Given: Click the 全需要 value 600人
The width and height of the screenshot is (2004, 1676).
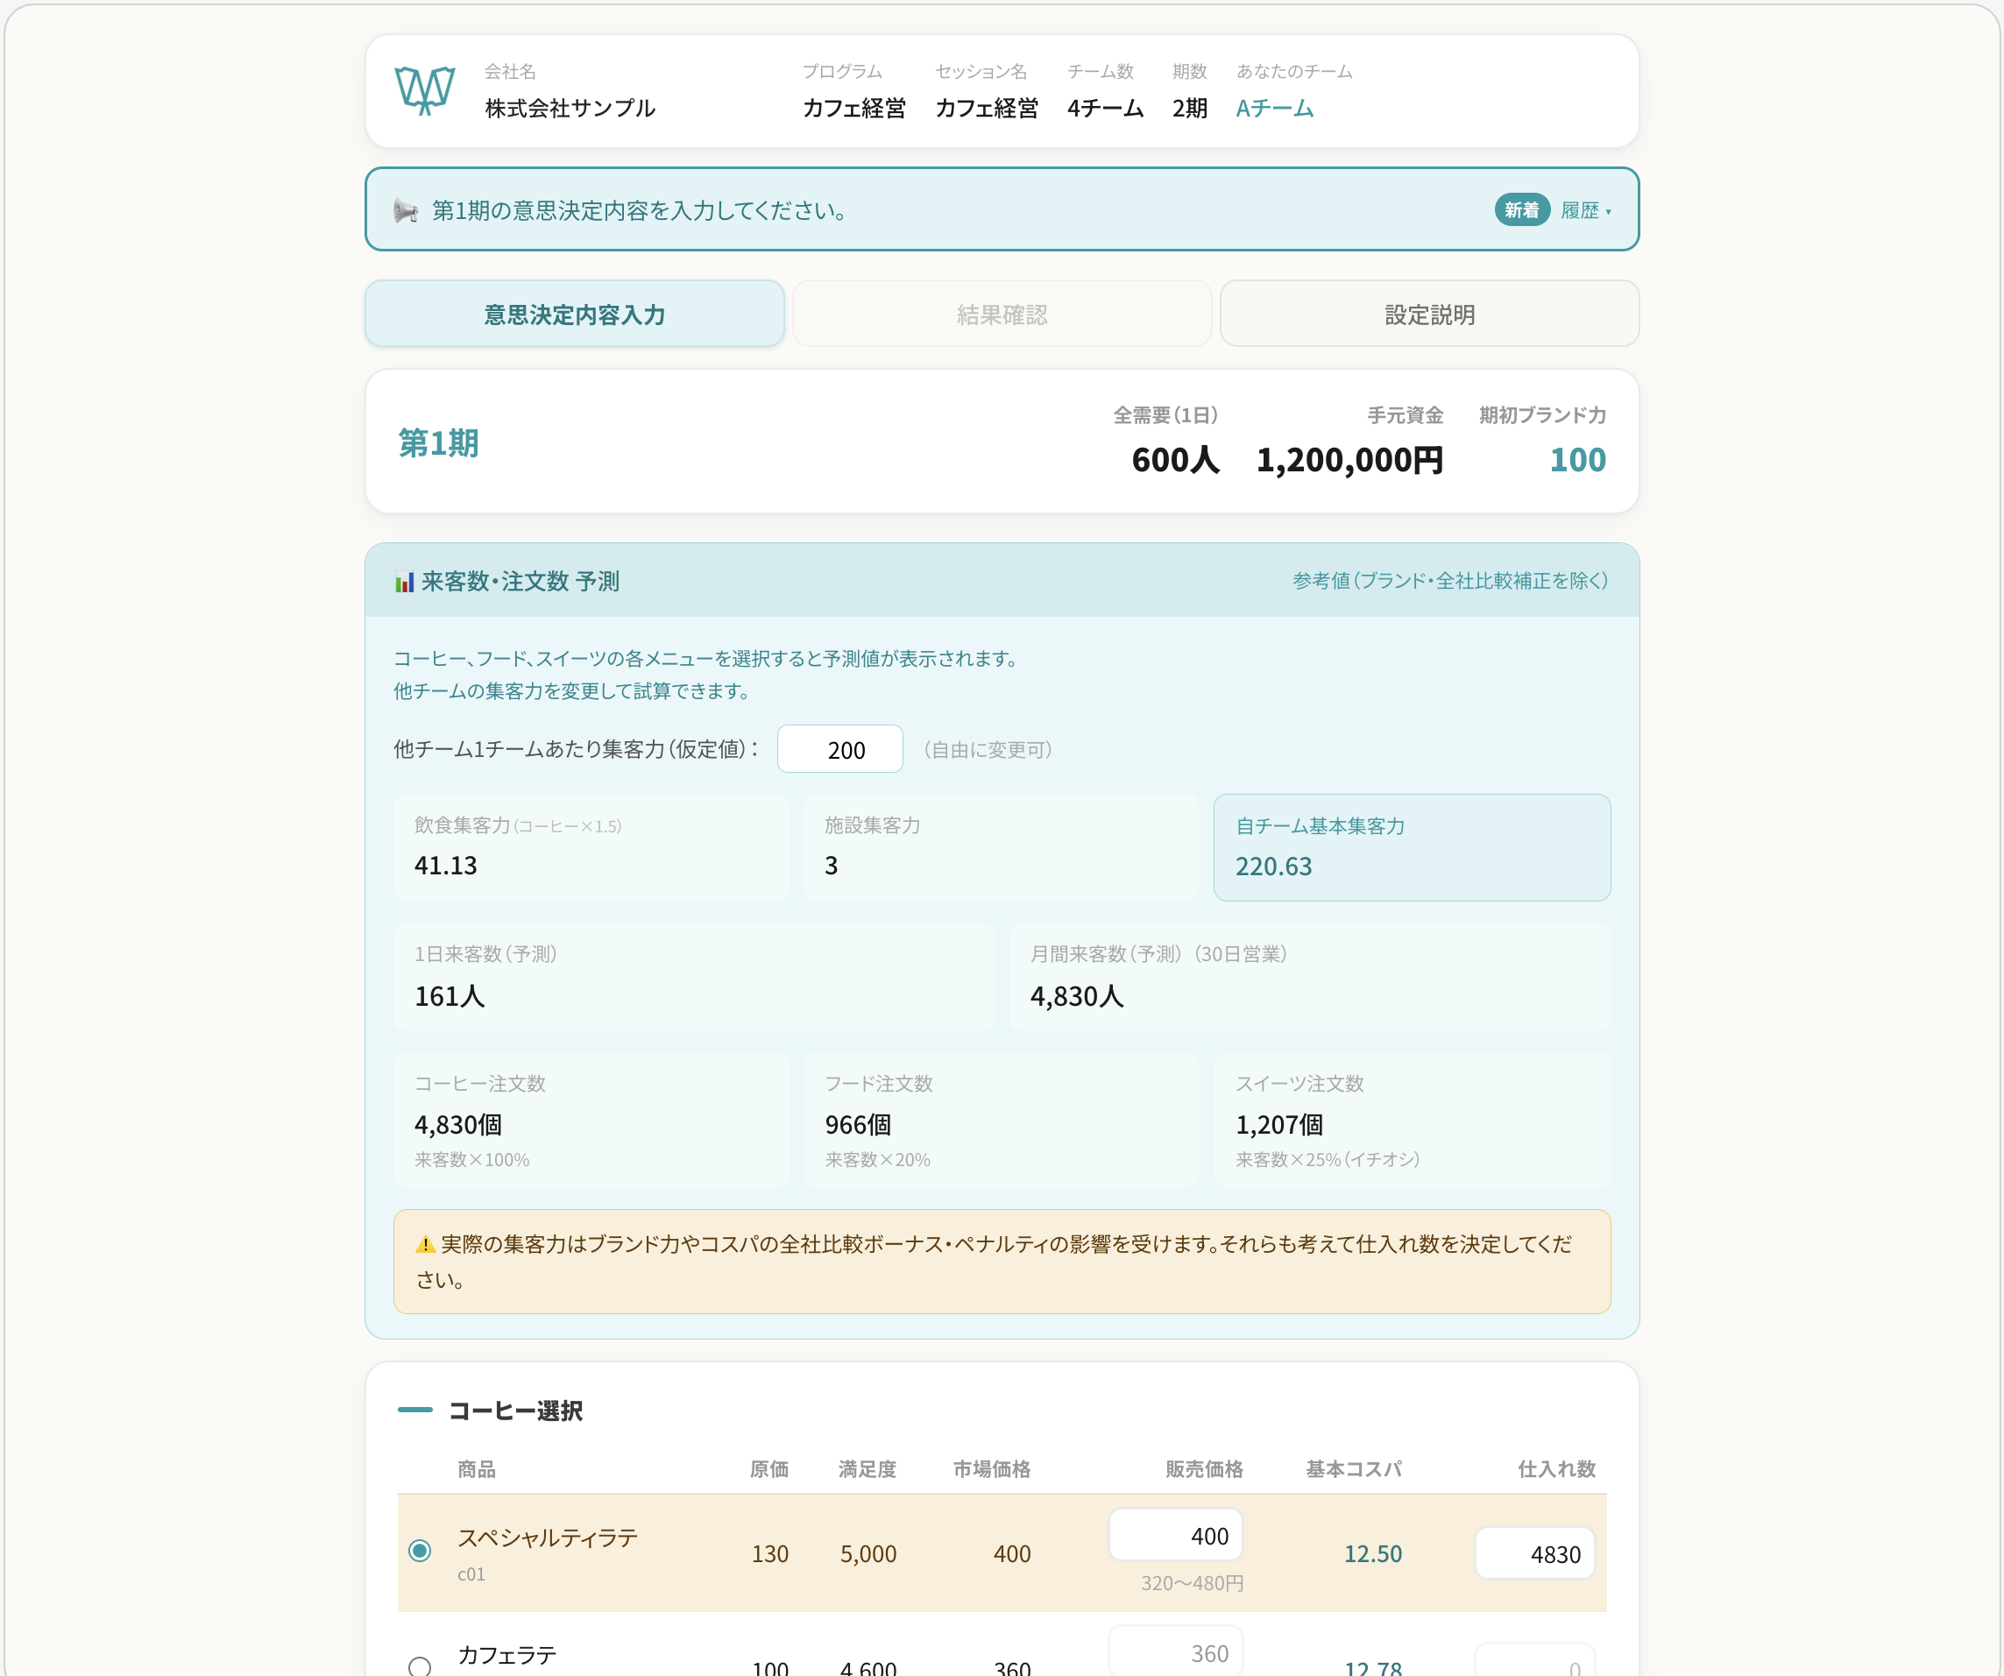Looking at the screenshot, I should 1176,460.
